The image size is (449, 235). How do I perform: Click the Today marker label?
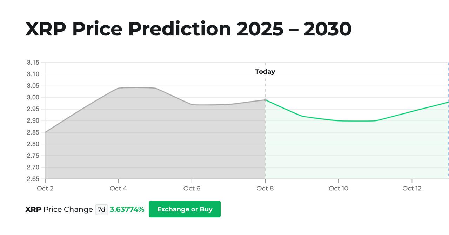[x=265, y=72]
